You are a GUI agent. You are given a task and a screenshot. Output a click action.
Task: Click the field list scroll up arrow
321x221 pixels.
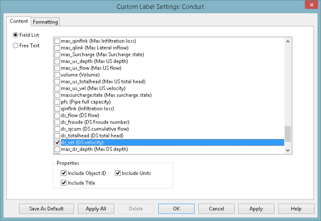point(288,41)
